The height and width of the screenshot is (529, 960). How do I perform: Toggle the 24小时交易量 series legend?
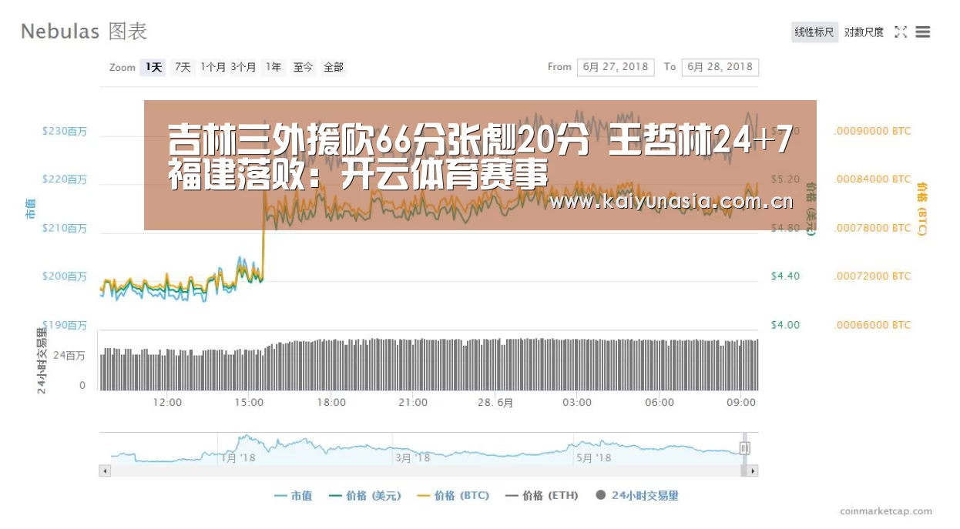pos(637,496)
